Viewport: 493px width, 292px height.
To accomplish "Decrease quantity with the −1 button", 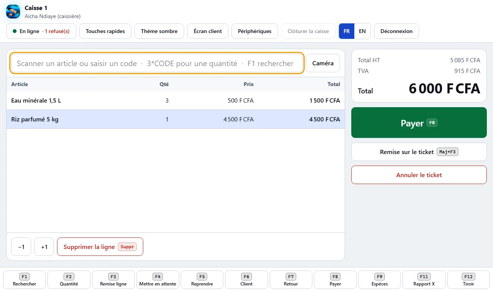I will tap(21, 247).
